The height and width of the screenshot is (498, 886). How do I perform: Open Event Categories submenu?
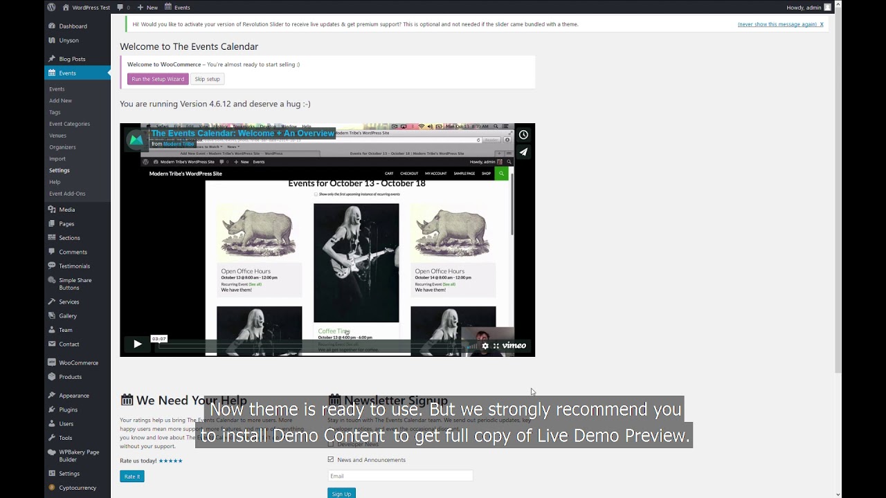(69, 124)
